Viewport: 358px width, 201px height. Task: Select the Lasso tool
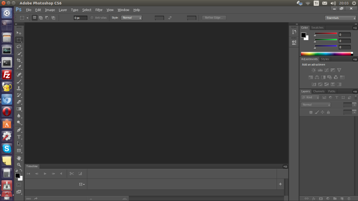pyautogui.click(x=19, y=46)
